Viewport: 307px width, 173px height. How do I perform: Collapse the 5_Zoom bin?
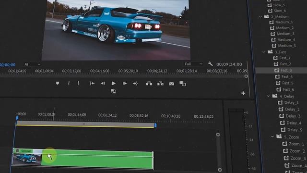pyautogui.click(x=272, y=136)
